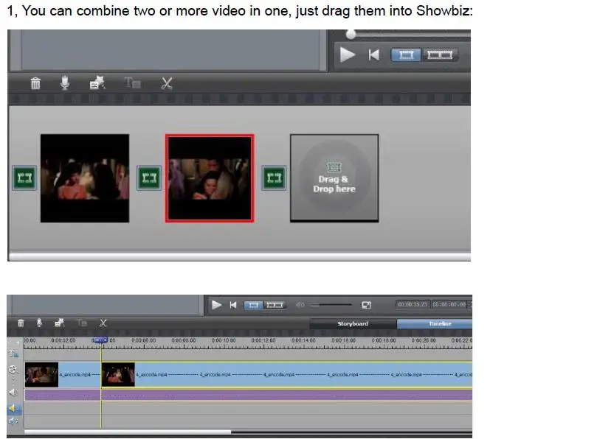This screenshot has width=597, height=439.
Task: Click the 0:00:10.00 mark on the ruler
Action: coord(224,340)
